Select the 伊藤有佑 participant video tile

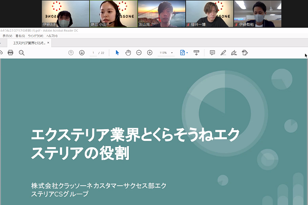coord(258,13)
